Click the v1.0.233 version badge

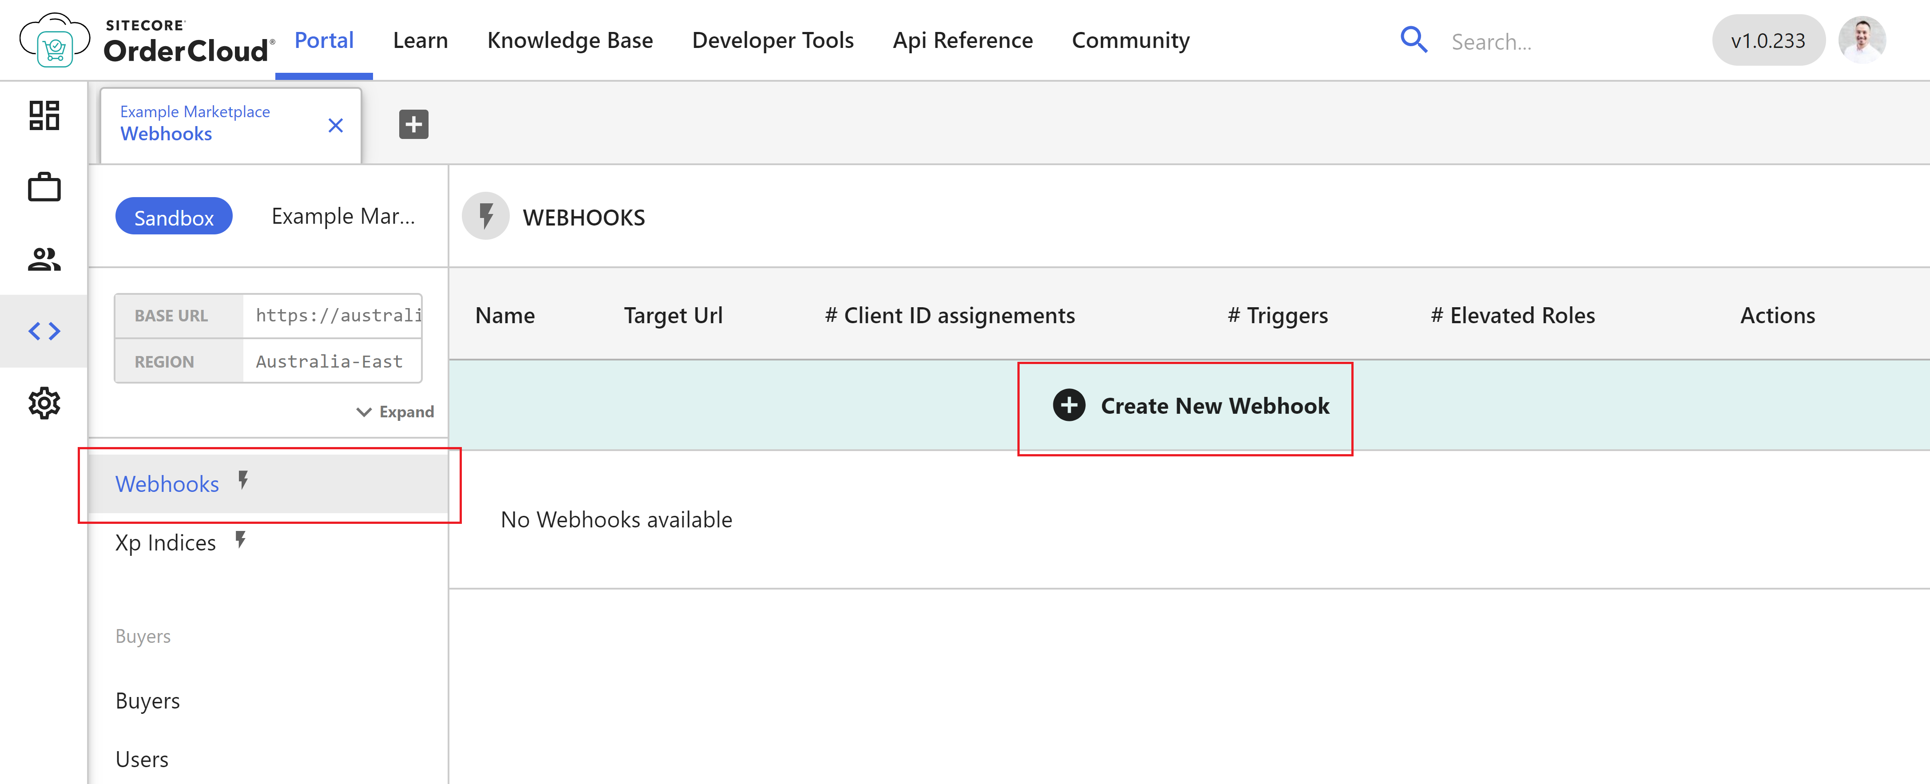click(1768, 40)
